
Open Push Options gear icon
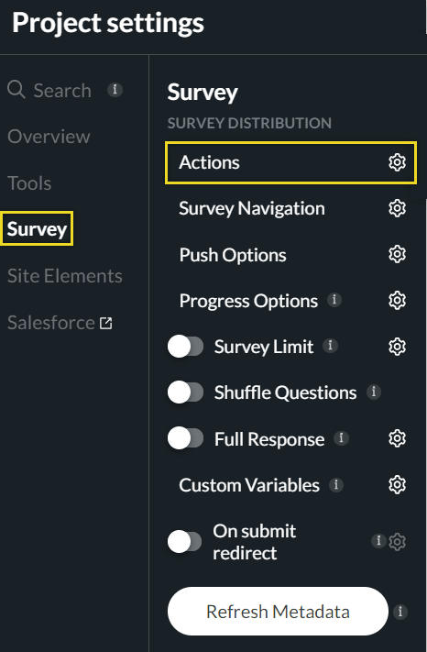point(397,254)
